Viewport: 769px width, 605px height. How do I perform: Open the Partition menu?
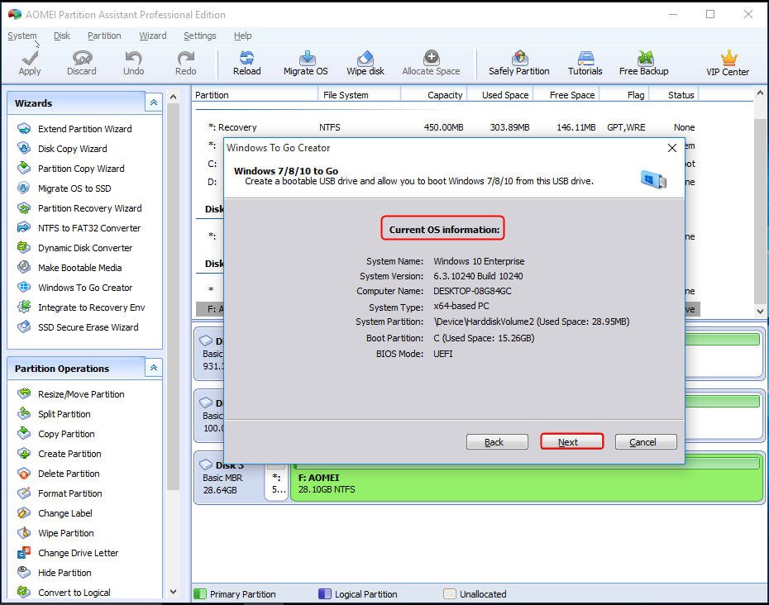[x=104, y=36]
